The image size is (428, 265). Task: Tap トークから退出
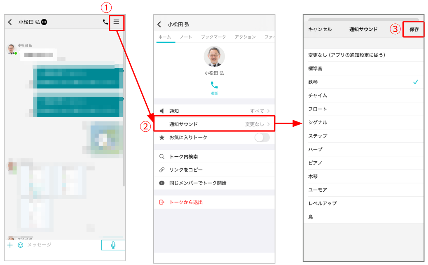point(214,202)
